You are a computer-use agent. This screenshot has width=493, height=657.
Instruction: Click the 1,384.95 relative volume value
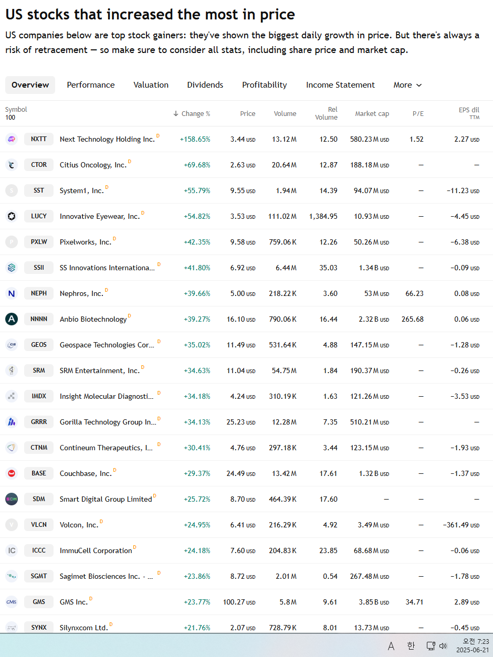(x=323, y=216)
